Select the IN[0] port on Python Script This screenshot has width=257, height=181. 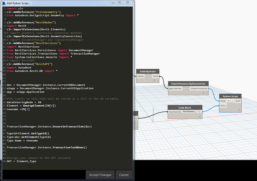pyautogui.click(x=223, y=101)
